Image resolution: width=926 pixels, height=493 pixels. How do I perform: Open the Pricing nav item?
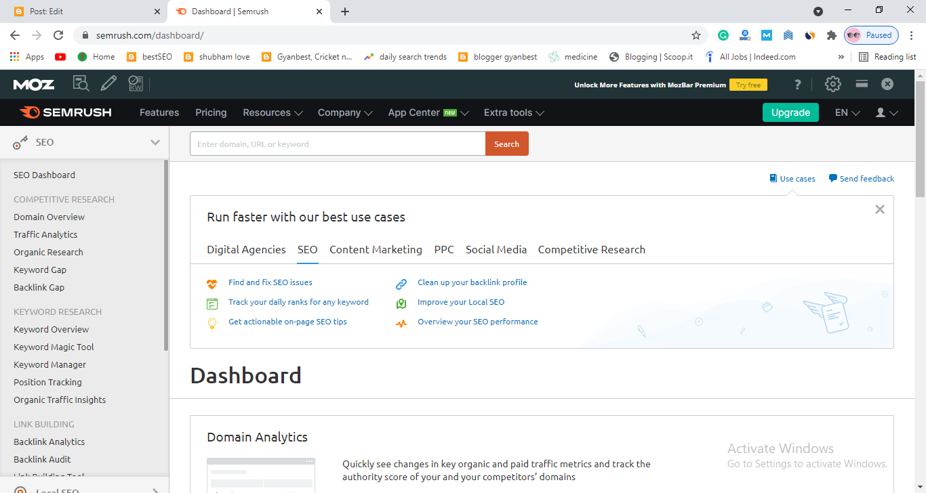[211, 112]
